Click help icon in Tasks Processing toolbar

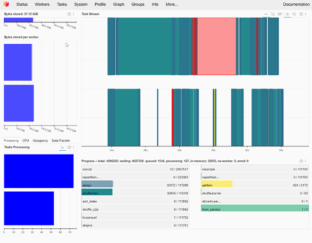69,147
